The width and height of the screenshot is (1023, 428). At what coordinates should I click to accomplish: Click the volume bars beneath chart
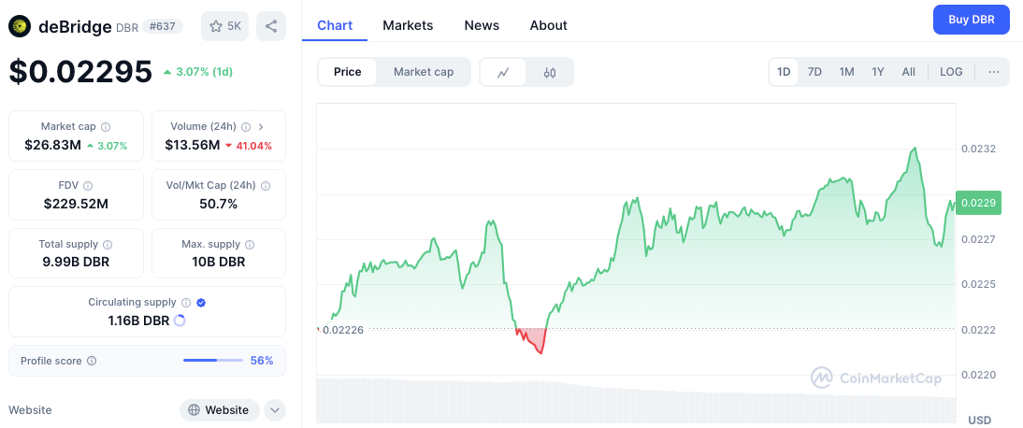tap(636, 401)
